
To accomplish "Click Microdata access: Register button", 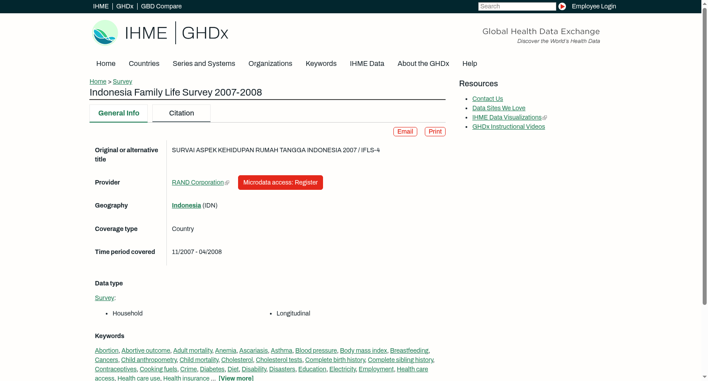I will pyautogui.click(x=280, y=182).
